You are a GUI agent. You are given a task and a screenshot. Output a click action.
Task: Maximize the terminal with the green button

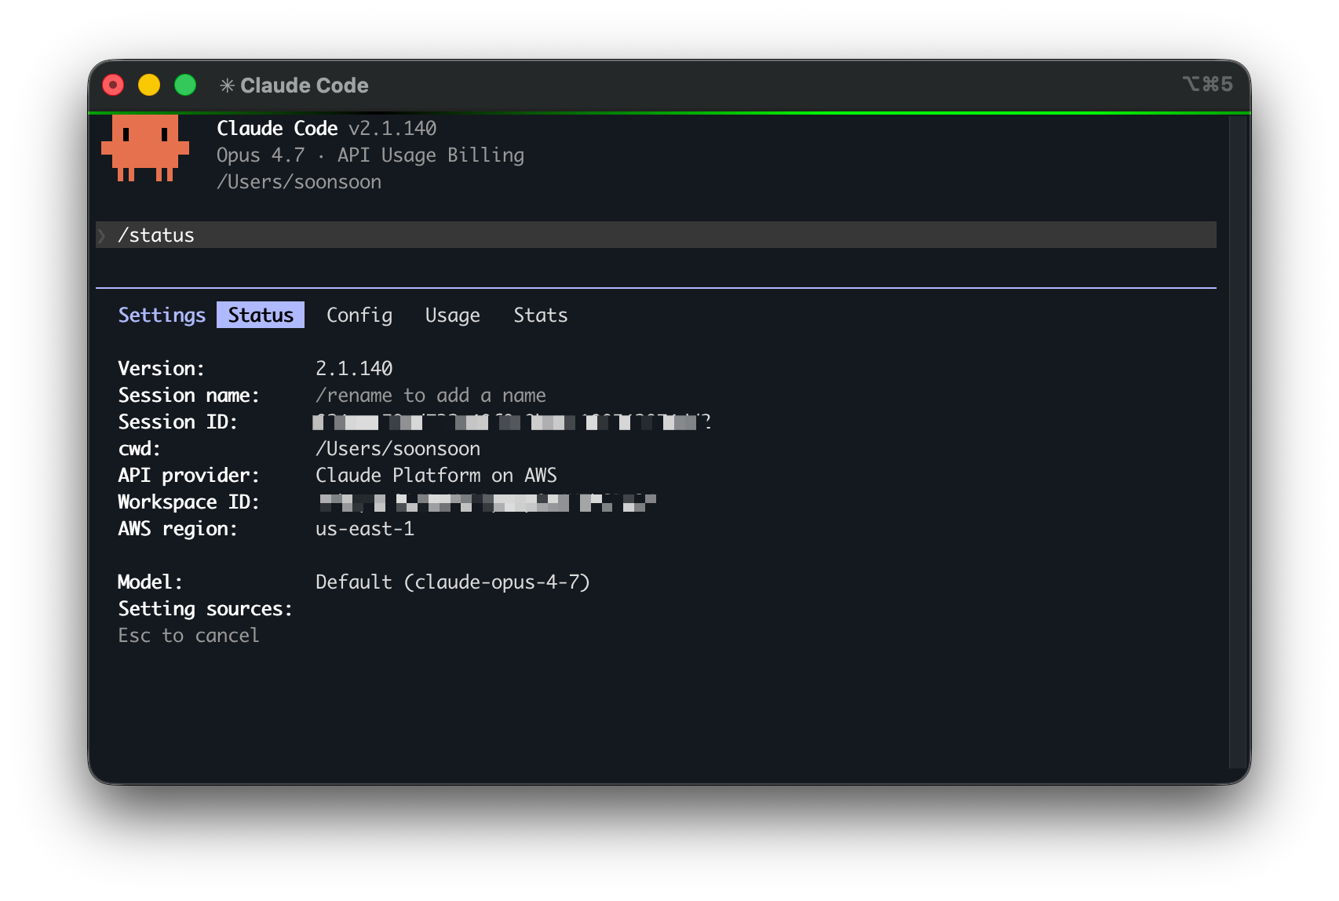(x=185, y=85)
